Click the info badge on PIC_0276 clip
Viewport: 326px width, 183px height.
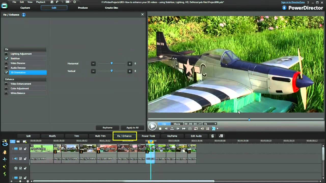click(81, 152)
